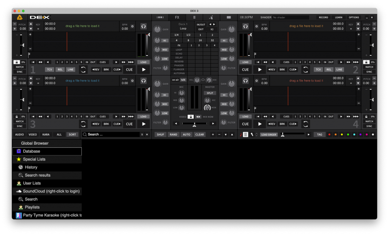Skip deck 1 to track start
Viewport: 389px width, 235px height.
(x=33, y=62)
